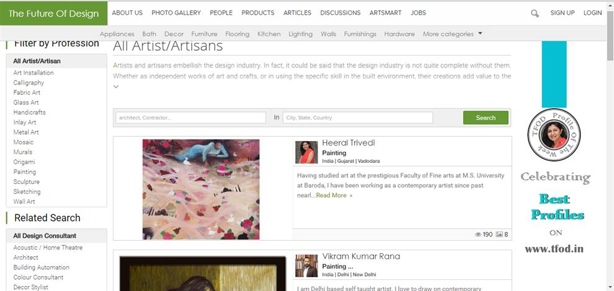Click the City, State, Country field
614x291 pixels.
358,118
